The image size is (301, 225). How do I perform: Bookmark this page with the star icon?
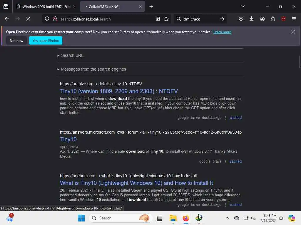click(x=166, y=19)
